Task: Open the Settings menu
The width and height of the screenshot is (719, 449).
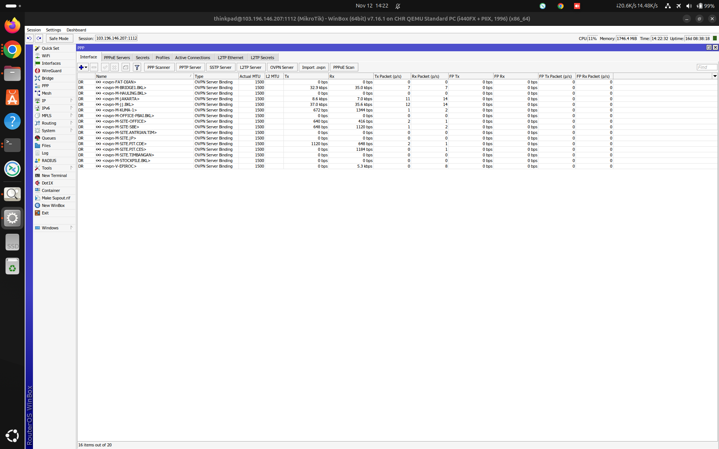Action: point(54,30)
